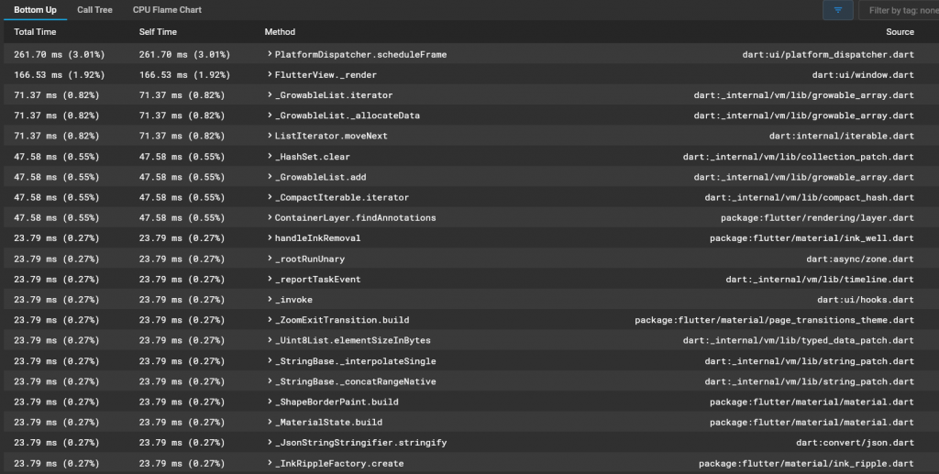Open the CPU Flame Chart tab
Image resolution: width=939 pixels, height=474 pixels.
pyautogui.click(x=167, y=10)
